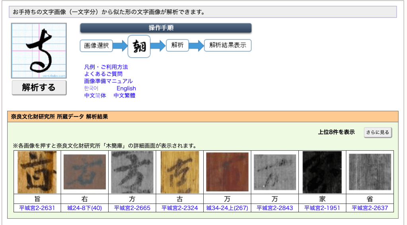Switch language to 中文简体
The height and width of the screenshot is (225, 407).
(95, 95)
